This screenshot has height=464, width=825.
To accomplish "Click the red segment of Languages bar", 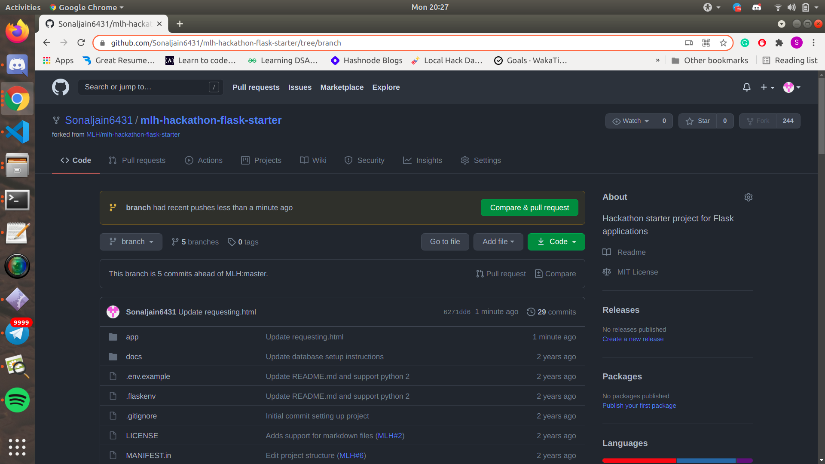I will coord(639,461).
